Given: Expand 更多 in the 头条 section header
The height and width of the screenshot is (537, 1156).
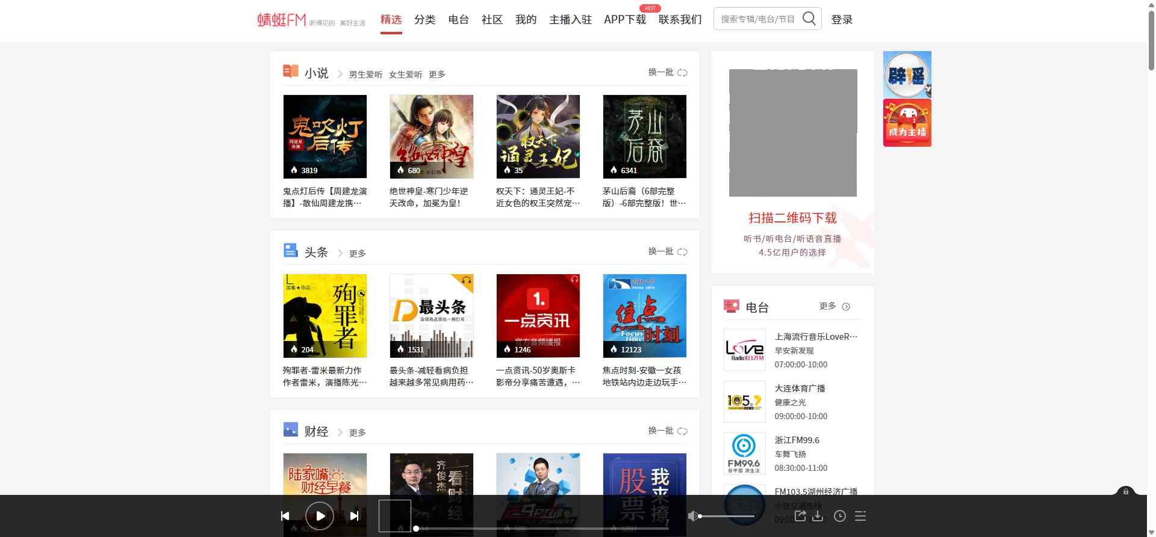Looking at the screenshot, I should pyautogui.click(x=358, y=253).
